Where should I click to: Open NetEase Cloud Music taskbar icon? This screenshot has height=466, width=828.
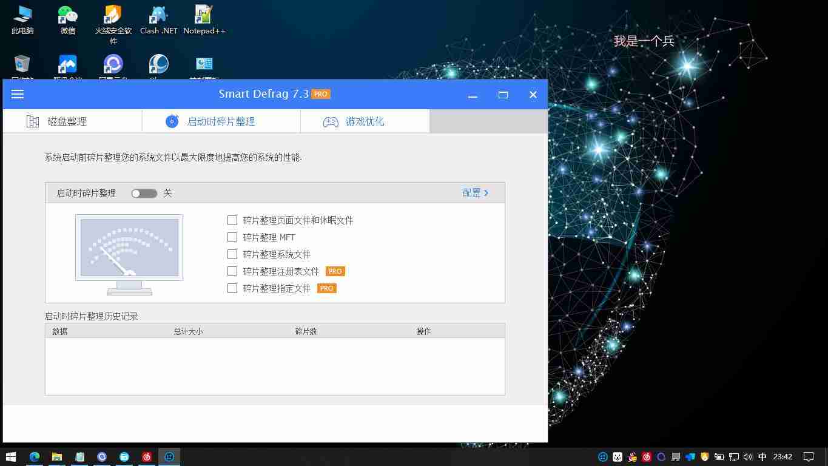147,456
